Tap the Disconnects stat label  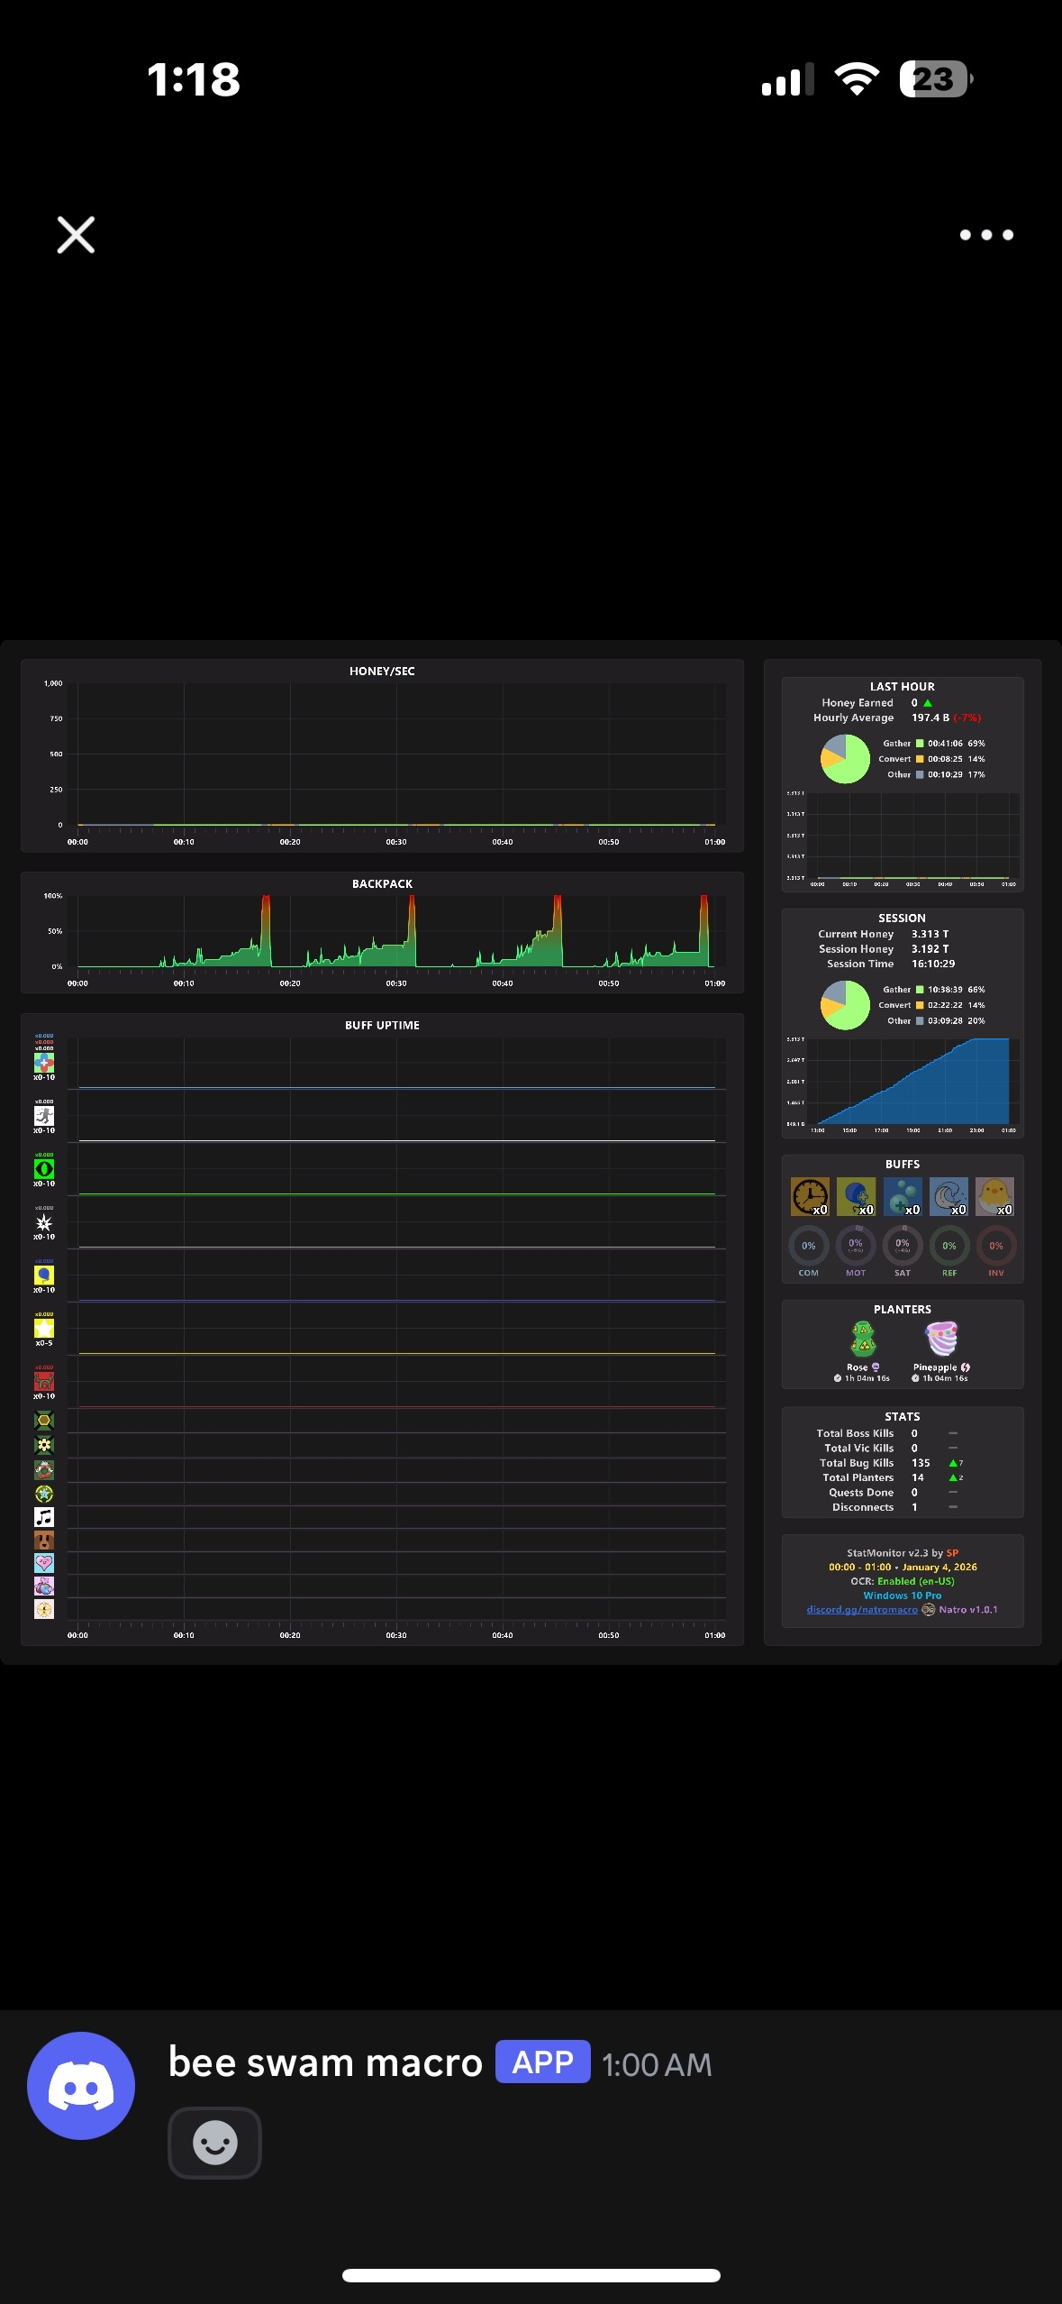[x=863, y=1508]
